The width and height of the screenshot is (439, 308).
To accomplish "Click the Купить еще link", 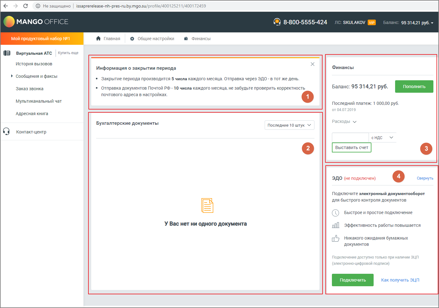I will tap(68, 53).
